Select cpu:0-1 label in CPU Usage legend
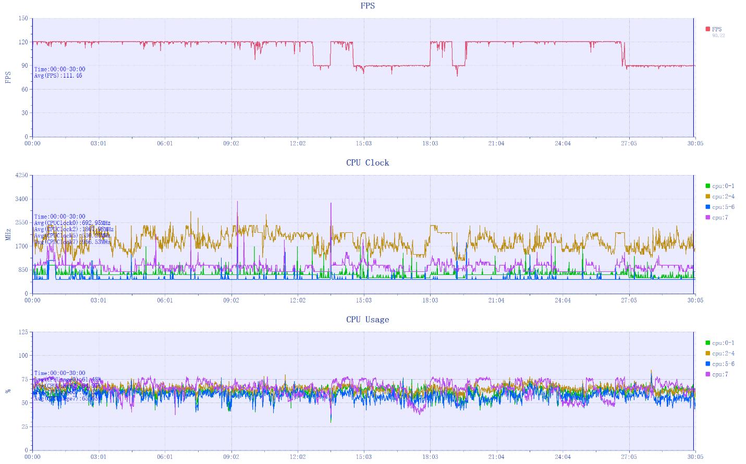Viewport: 746px width, 464px height. (x=723, y=343)
